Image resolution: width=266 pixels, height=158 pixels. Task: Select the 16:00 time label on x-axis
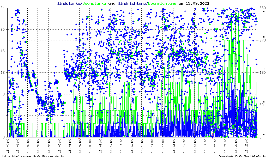point(174,145)
